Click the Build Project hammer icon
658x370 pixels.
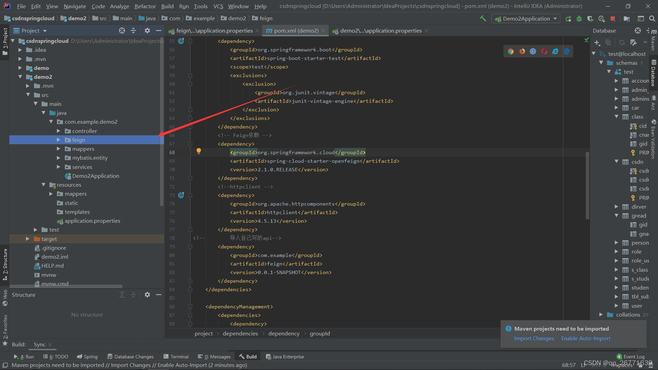point(483,18)
